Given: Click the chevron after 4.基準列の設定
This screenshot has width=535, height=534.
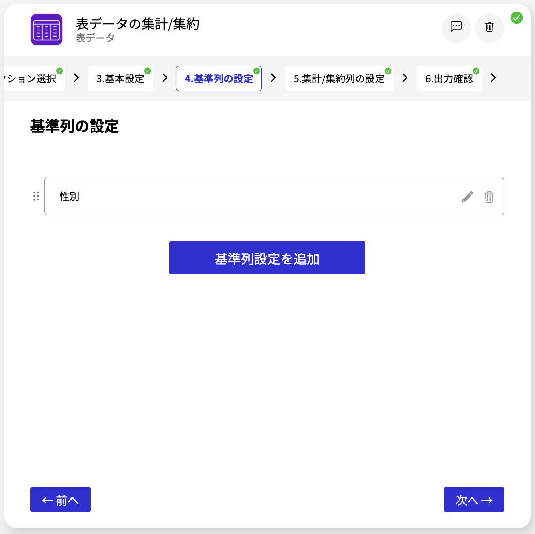Looking at the screenshot, I should point(273,78).
